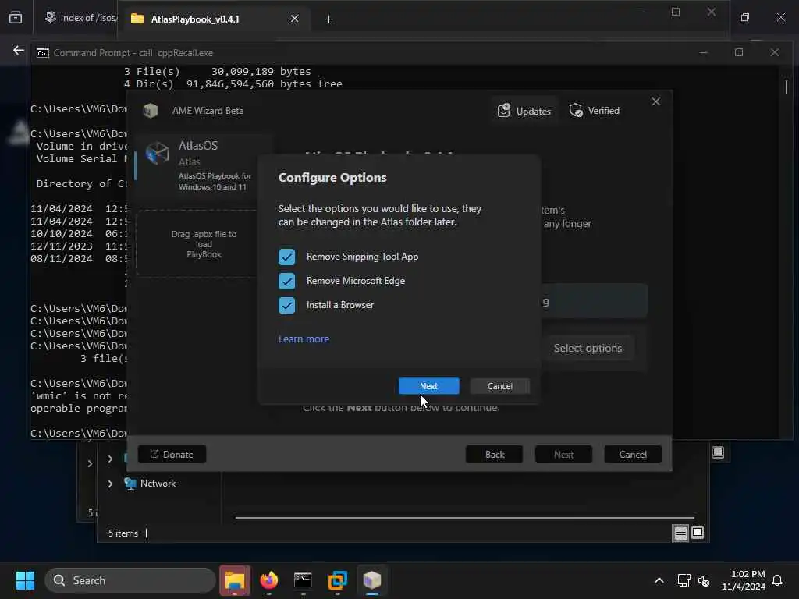The image size is (799, 599).
Task: Open Firefox from taskbar
Action: (269, 580)
